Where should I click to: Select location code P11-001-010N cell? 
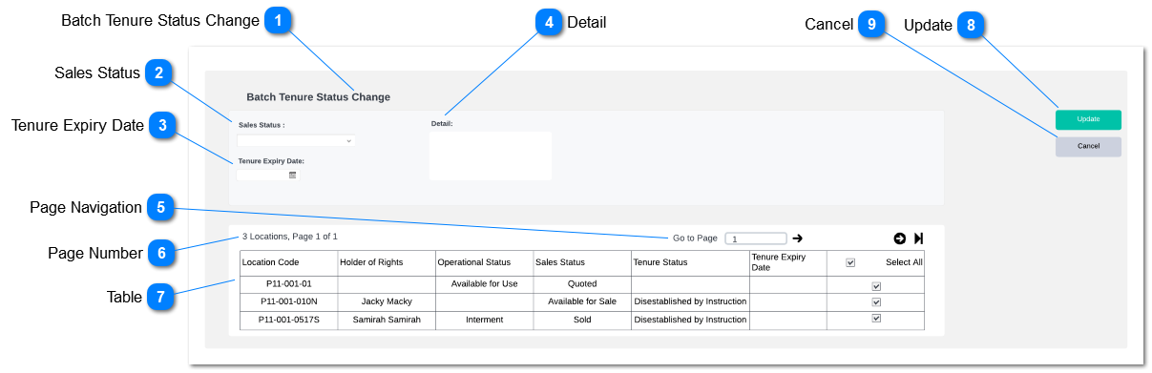[x=288, y=301]
